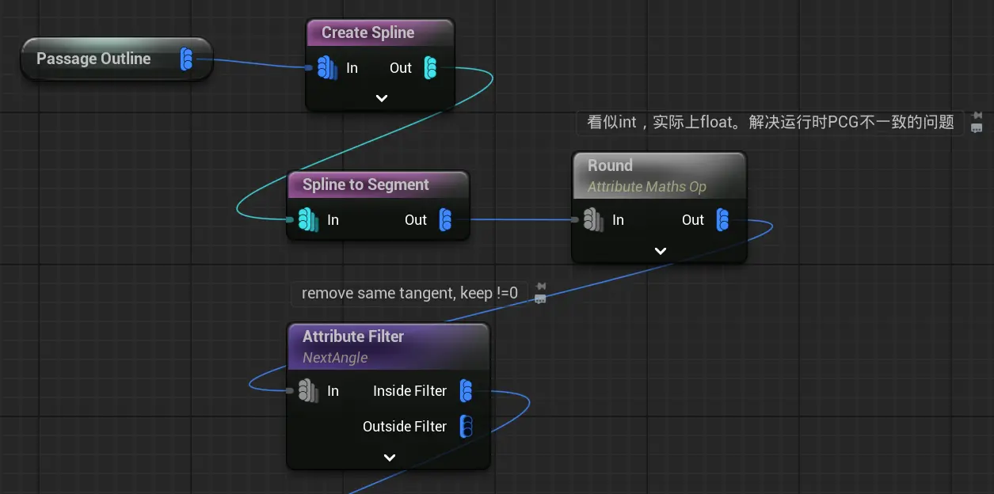Click the Round node Out pin
Viewport: 994px width, 494px height.
722,220
